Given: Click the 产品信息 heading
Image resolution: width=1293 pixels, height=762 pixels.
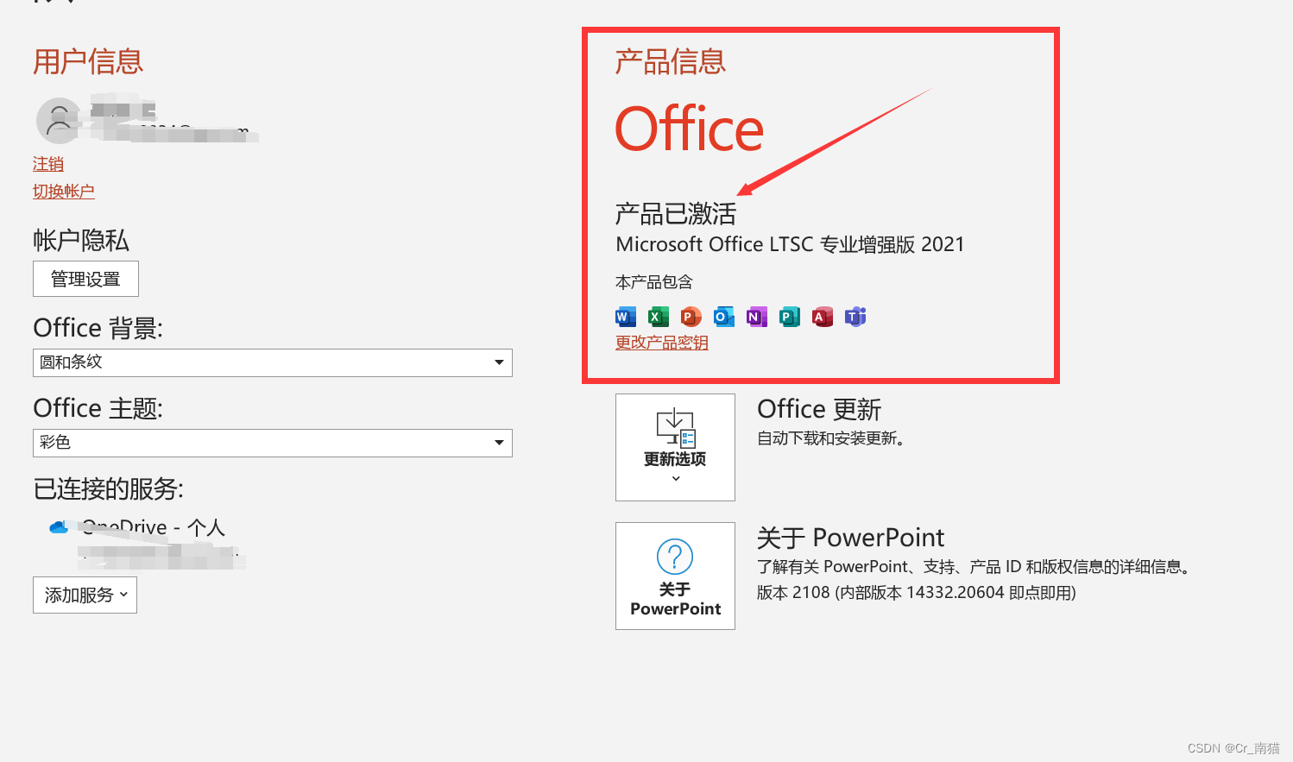Looking at the screenshot, I should (x=671, y=62).
